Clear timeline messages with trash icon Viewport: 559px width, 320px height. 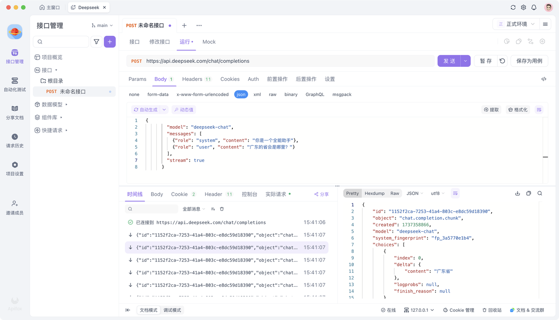coord(222,209)
